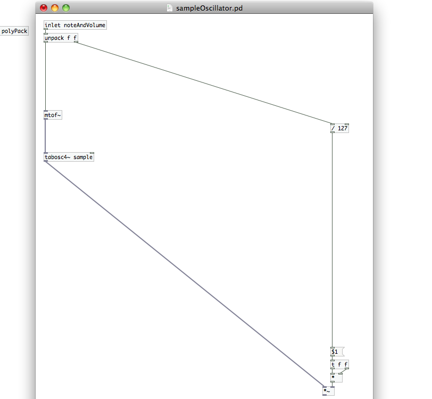Click the right outlet of unpack f f
432x399 pixels.
[76, 42]
